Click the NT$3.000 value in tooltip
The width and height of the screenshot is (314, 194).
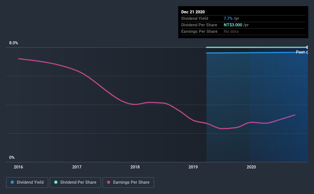pos(233,25)
